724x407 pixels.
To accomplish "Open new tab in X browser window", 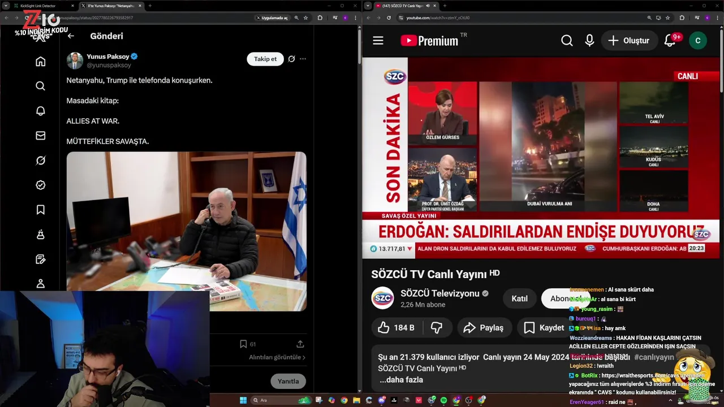I will coord(150,6).
